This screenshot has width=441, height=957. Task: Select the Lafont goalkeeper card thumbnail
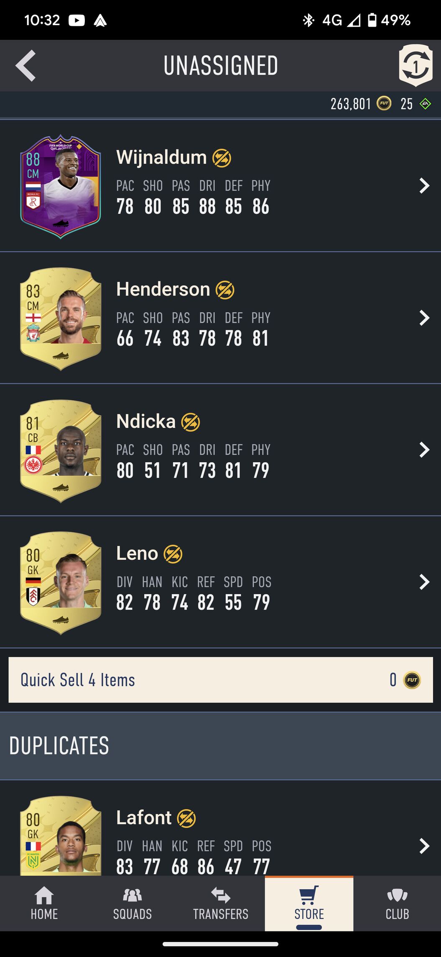tap(61, 836)
